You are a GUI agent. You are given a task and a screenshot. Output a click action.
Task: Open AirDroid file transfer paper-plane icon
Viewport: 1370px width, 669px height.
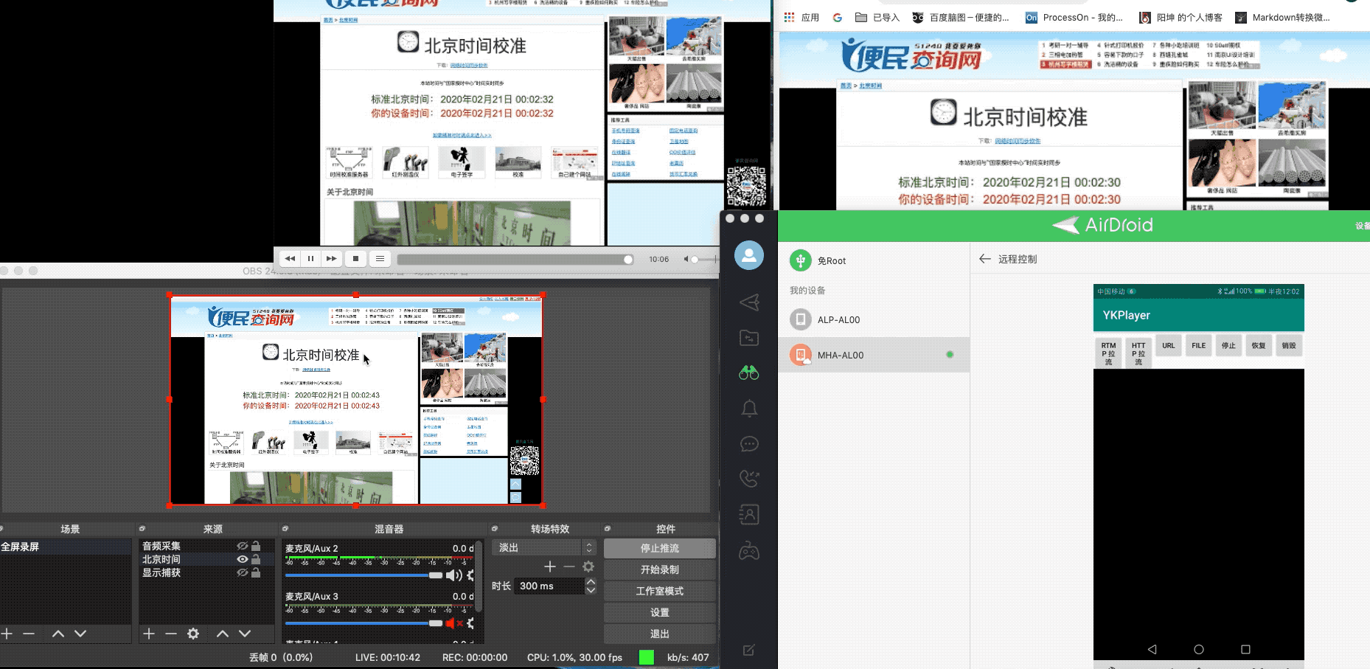tap(749, 302)
